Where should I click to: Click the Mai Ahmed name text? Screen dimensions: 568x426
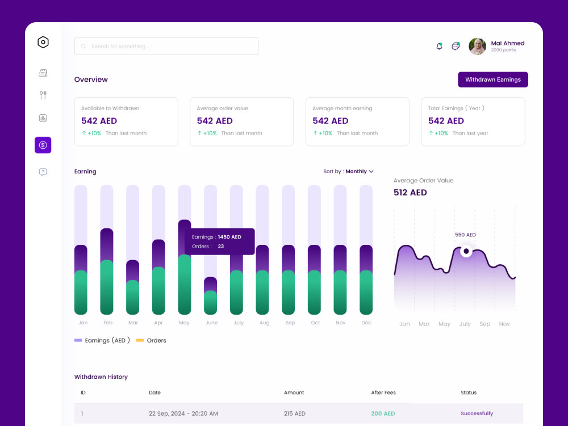tap(507, 43)
